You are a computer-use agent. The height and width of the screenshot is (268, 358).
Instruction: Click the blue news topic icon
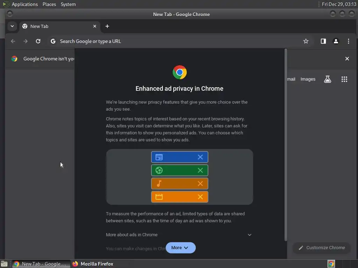click(x=159, y=157)
